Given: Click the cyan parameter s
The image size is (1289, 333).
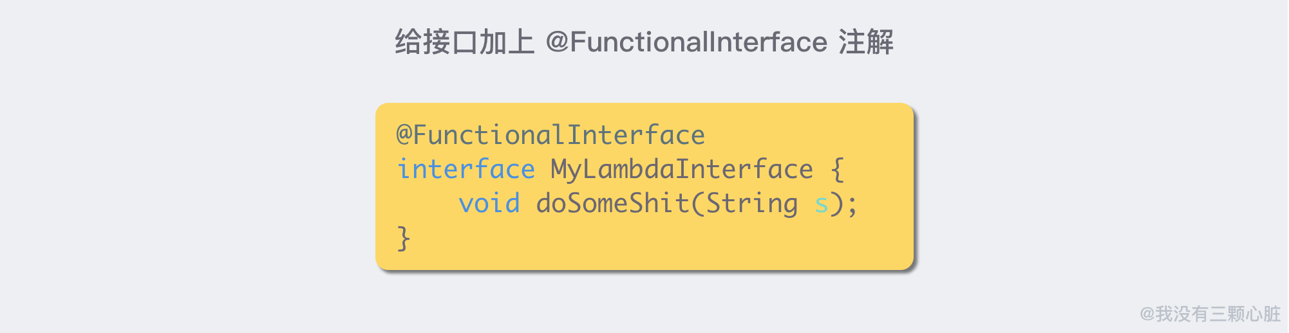Looking at the screenshot, I should click(821, 204).
